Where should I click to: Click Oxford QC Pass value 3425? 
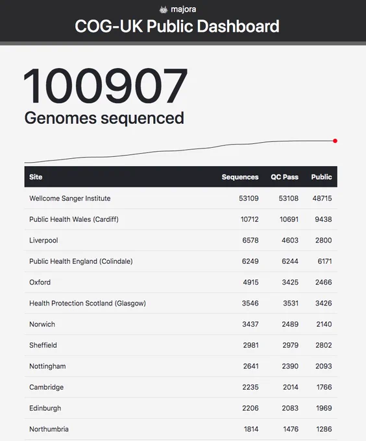(290, 282)
